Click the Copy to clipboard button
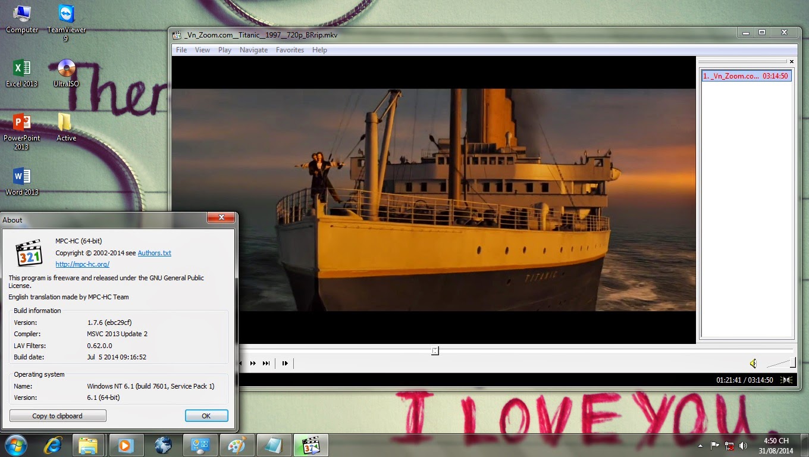 [58, 416]
